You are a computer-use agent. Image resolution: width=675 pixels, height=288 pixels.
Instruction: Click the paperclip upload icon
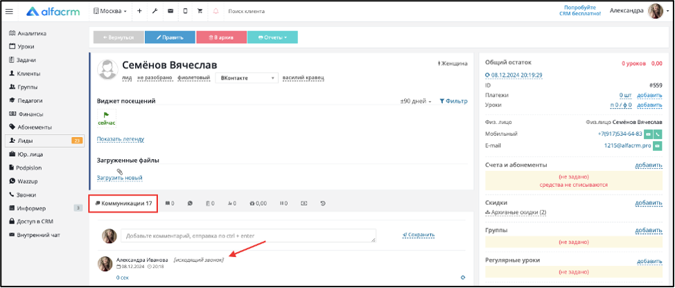120,171
